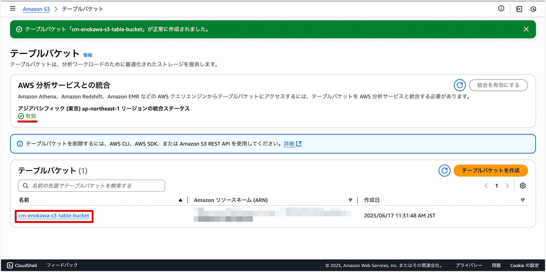546x272 pixels.
Task: Click the external link icon after 詳細
Action: (x=299, y=144)
